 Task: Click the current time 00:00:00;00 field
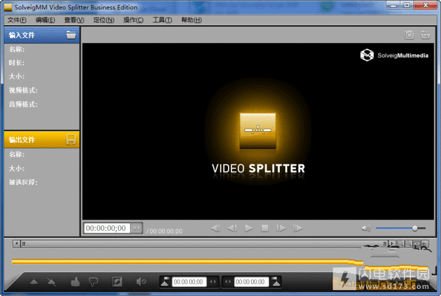click(x=106, y=228)
